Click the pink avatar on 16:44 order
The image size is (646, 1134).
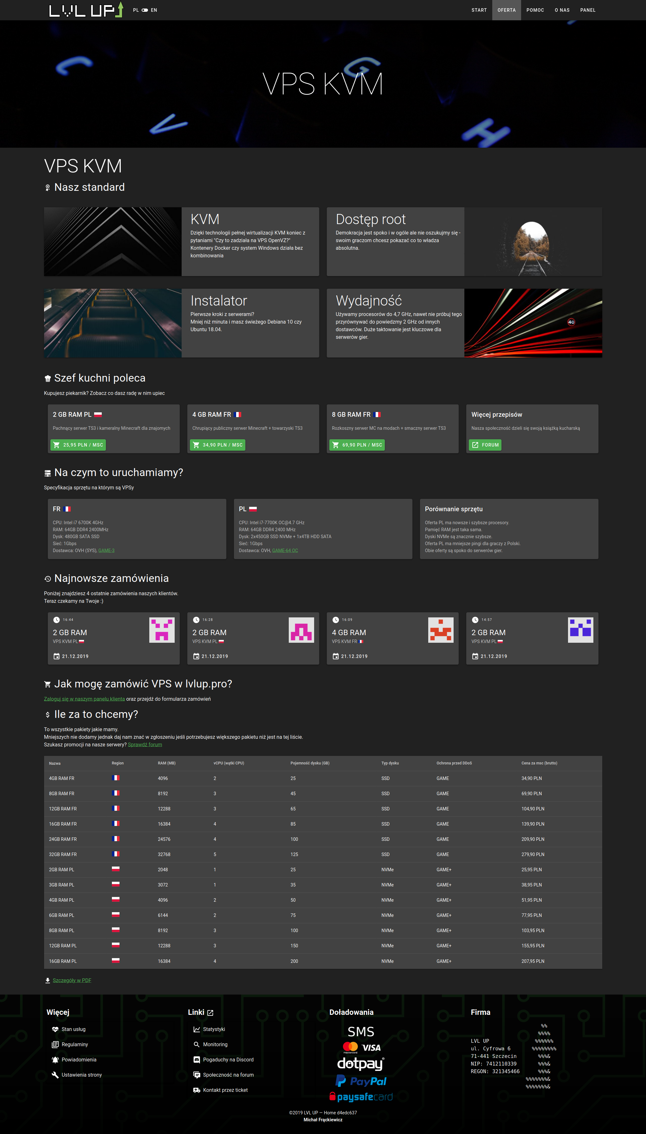click(x=162, y=630)
